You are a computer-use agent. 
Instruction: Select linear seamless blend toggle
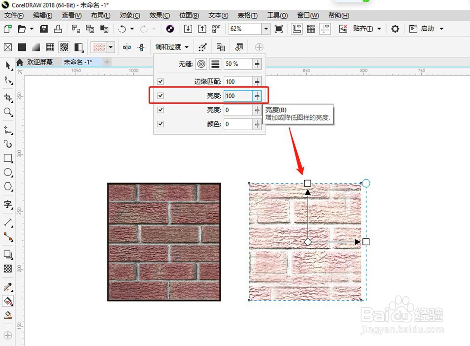[215, 64]
